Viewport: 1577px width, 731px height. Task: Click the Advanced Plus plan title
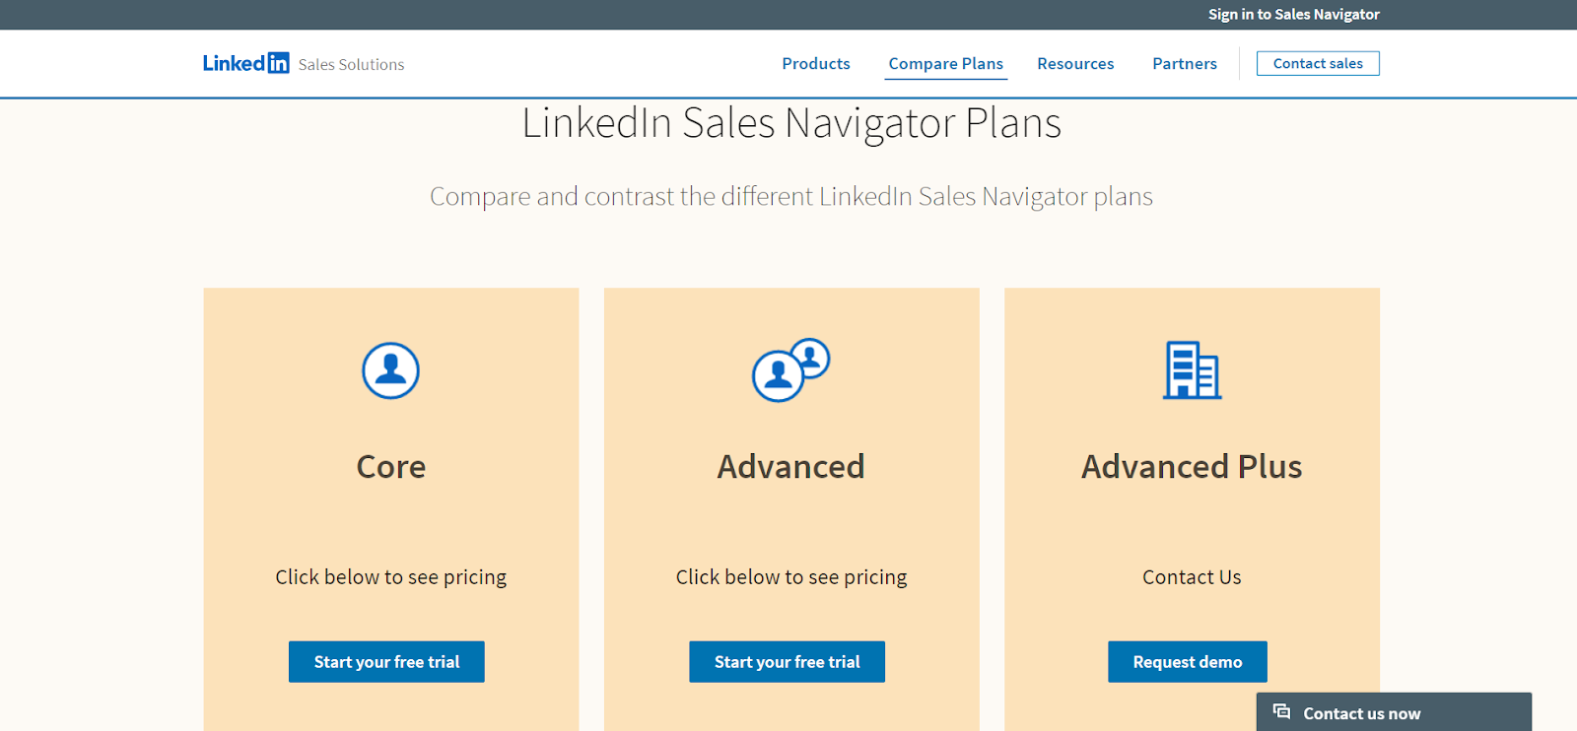click(x=1192, y=467)
